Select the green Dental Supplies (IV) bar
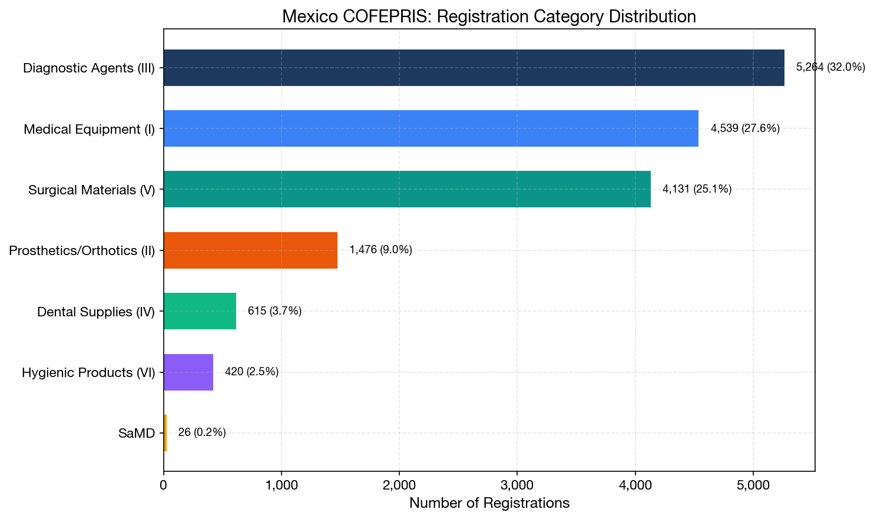The width and height of the screenshot is (874, 519). point(200,311)
